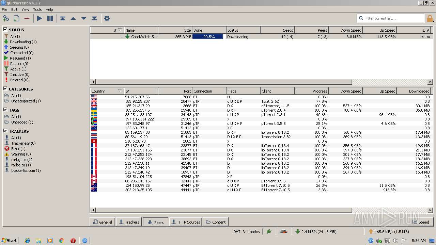Click the connection status plug icon
This screenshot has width=436, height=245.
point(269,231)
